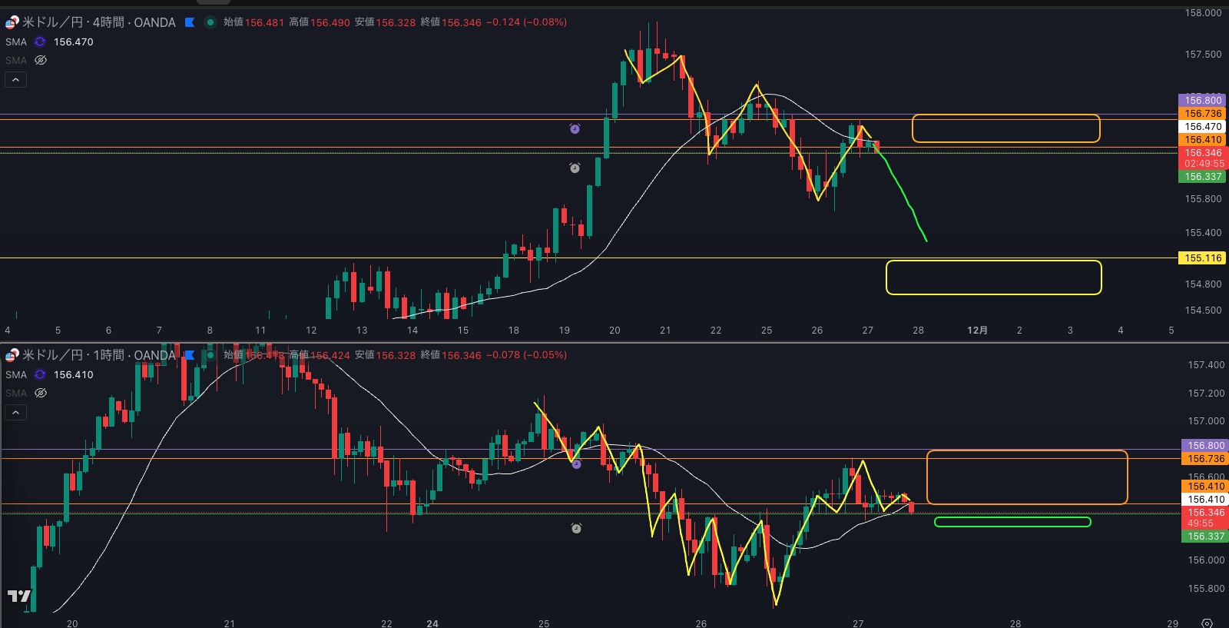Click the purple alarm icon on 4-hour chart
The image size is (1229, 628).
(x=575, y=129)
